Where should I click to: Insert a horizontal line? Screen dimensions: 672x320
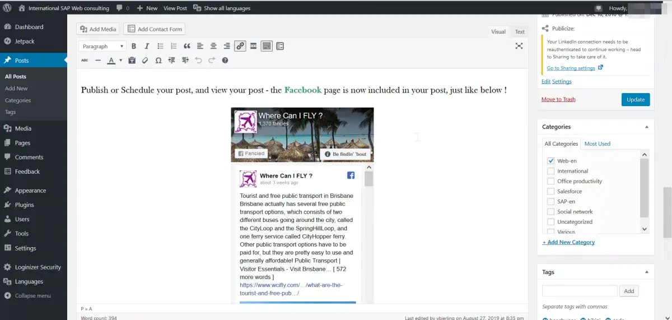[98, 60]
